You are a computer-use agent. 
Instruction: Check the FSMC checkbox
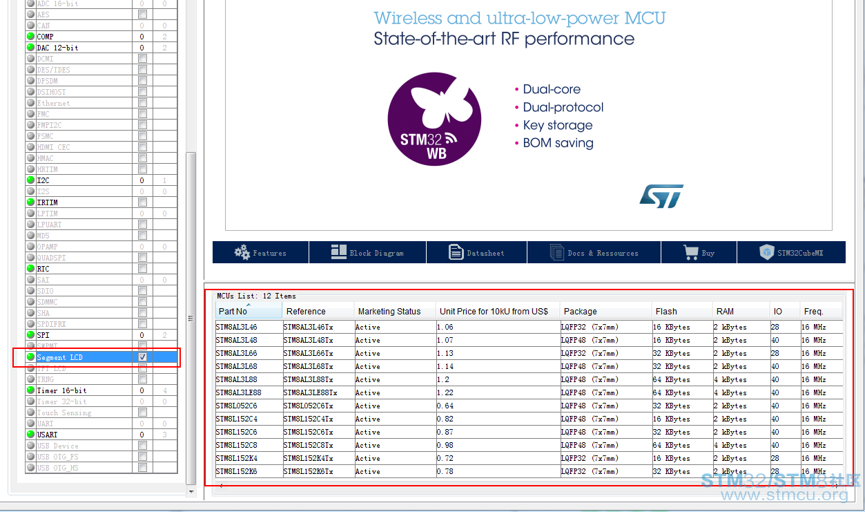(142, 136)
